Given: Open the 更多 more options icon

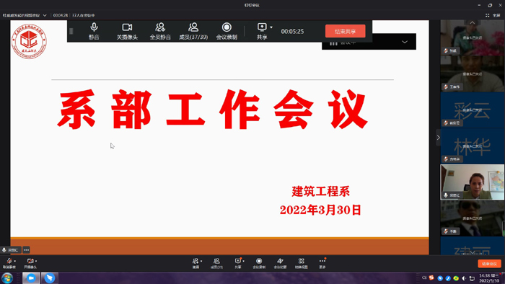Looking at the screenshot, I should [x=322, y=261].
